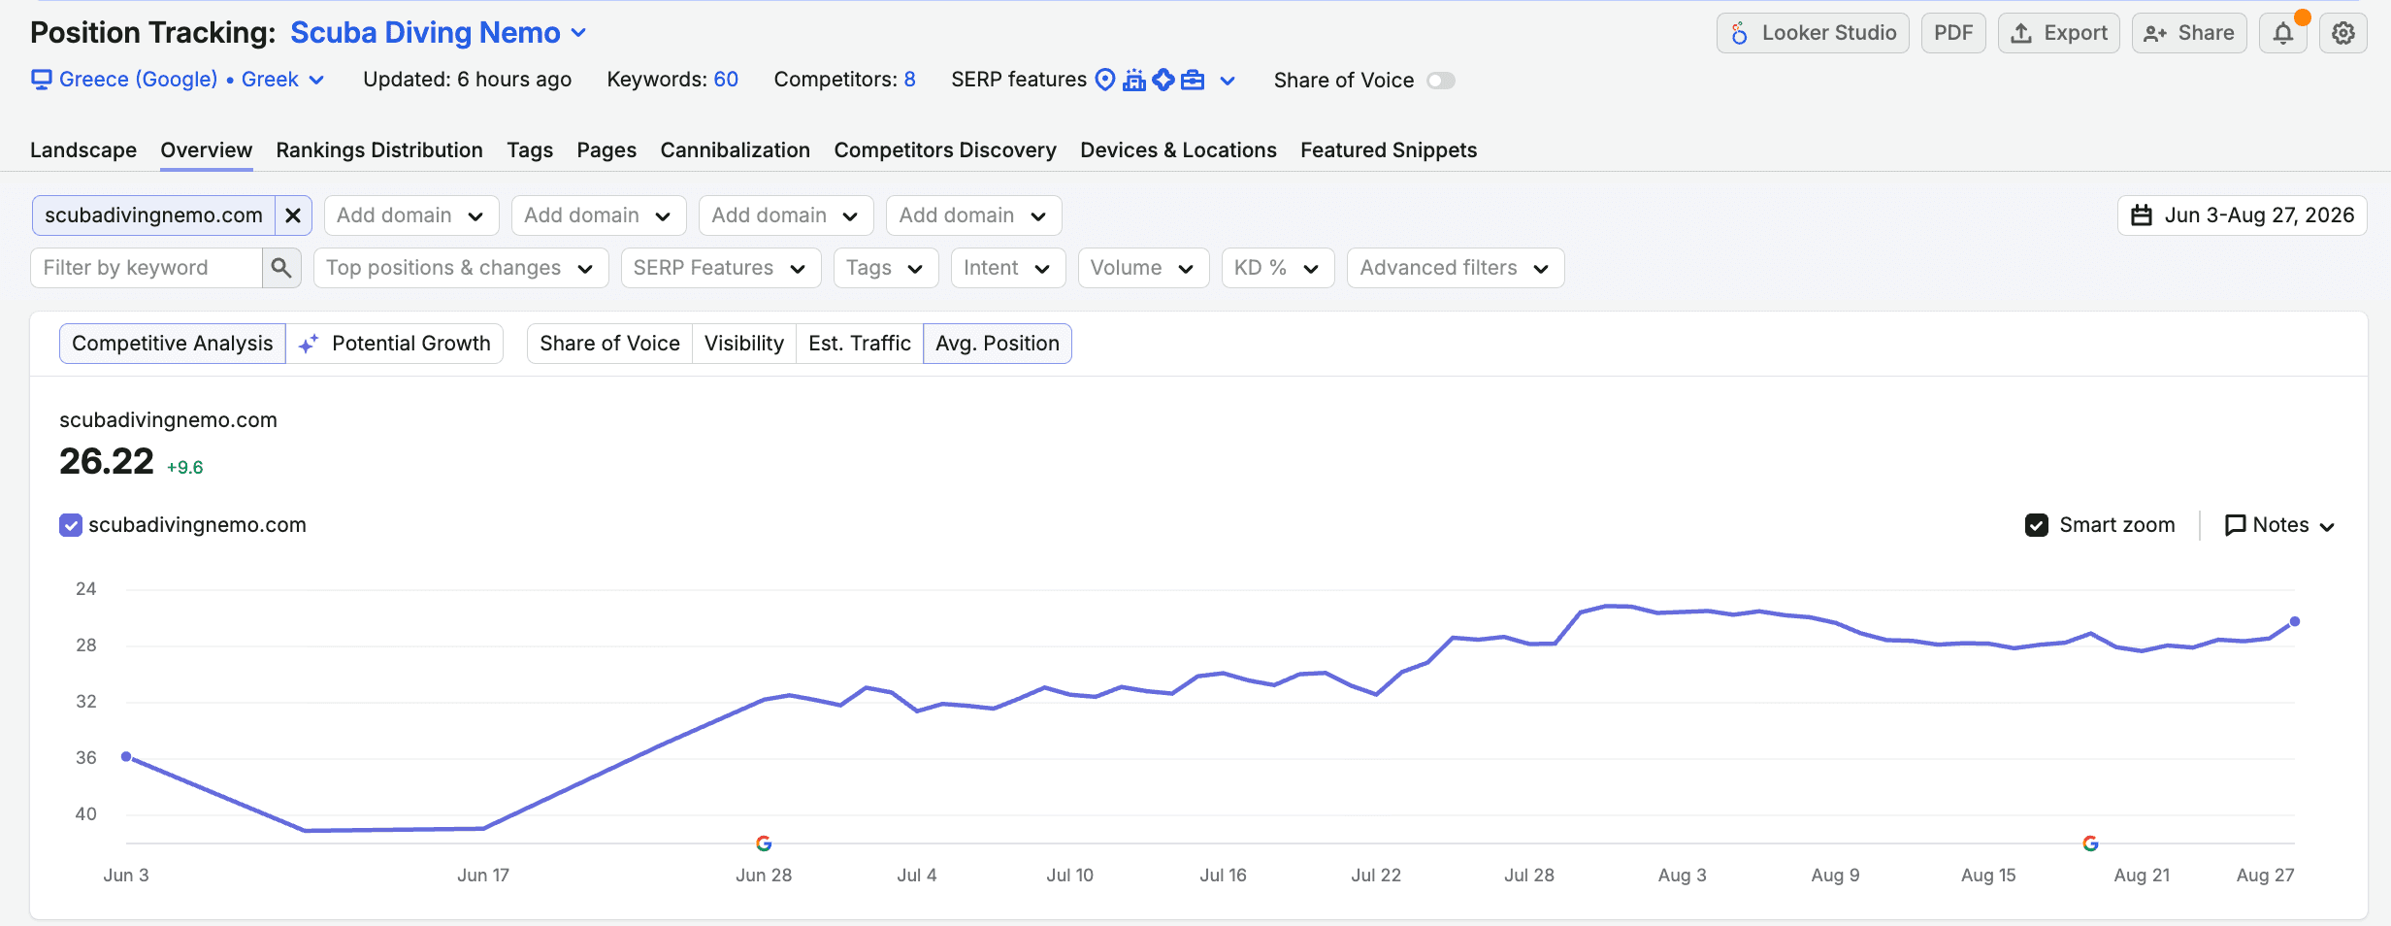
Task: Open Looker Studio integration
Action: [1813, 33]
